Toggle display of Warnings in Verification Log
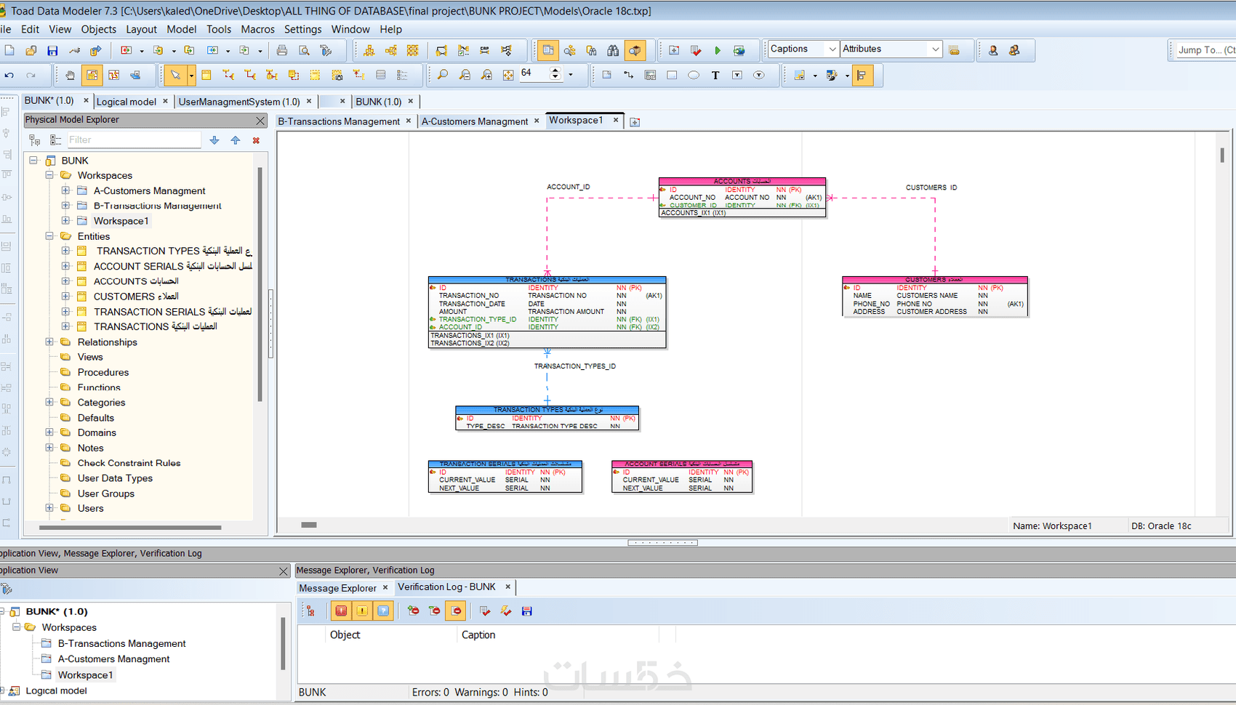The height and width of the screenshot is (705, 1236). [x=361, y=611]
